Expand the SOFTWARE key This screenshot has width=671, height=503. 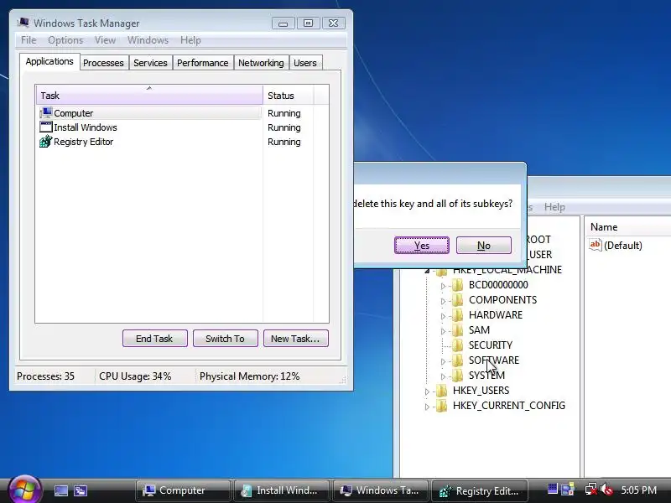pos(443,361)
